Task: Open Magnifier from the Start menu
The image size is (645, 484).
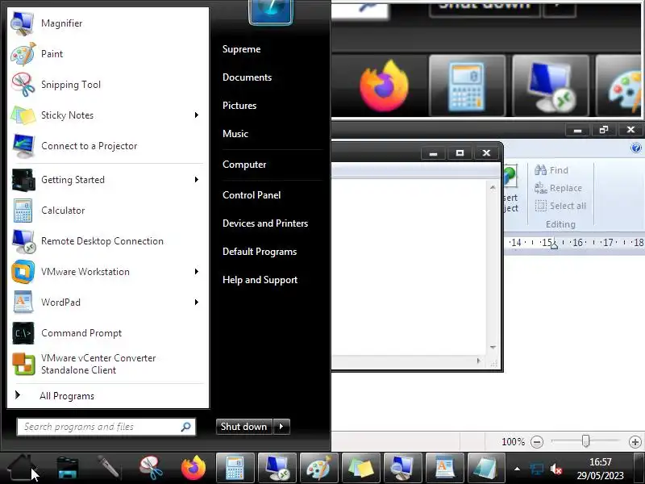Action: pos(106,23)
